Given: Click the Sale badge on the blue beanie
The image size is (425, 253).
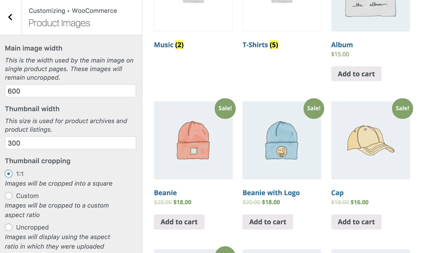Looking at the screenshot, I should tap(313, 108).
